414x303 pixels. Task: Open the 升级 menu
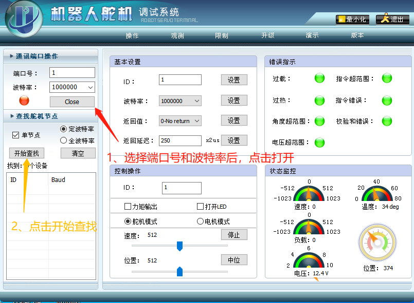click(268, 35)
